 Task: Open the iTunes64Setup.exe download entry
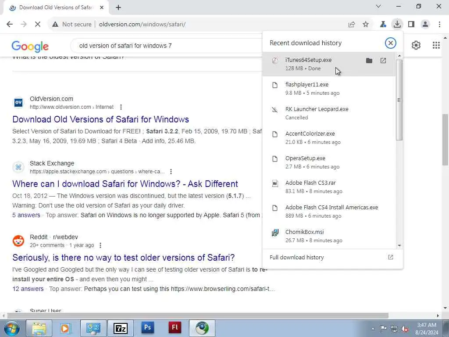(329, 64)
